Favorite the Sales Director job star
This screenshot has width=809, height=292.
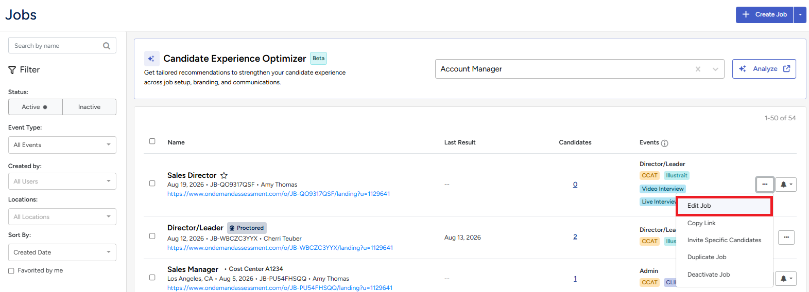click(224, 175)
